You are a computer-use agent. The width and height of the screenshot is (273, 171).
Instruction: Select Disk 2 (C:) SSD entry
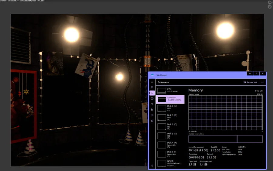(x=170, y=127)
